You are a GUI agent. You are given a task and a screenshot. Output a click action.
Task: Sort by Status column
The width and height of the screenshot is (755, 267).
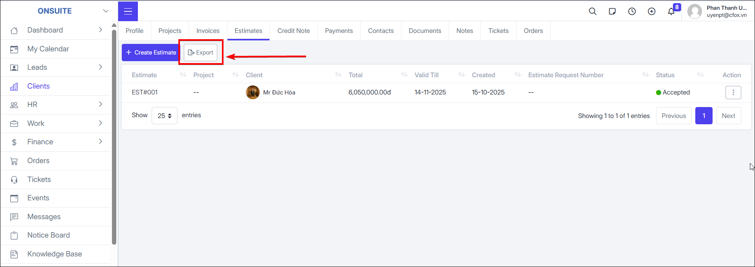[700, 75]
